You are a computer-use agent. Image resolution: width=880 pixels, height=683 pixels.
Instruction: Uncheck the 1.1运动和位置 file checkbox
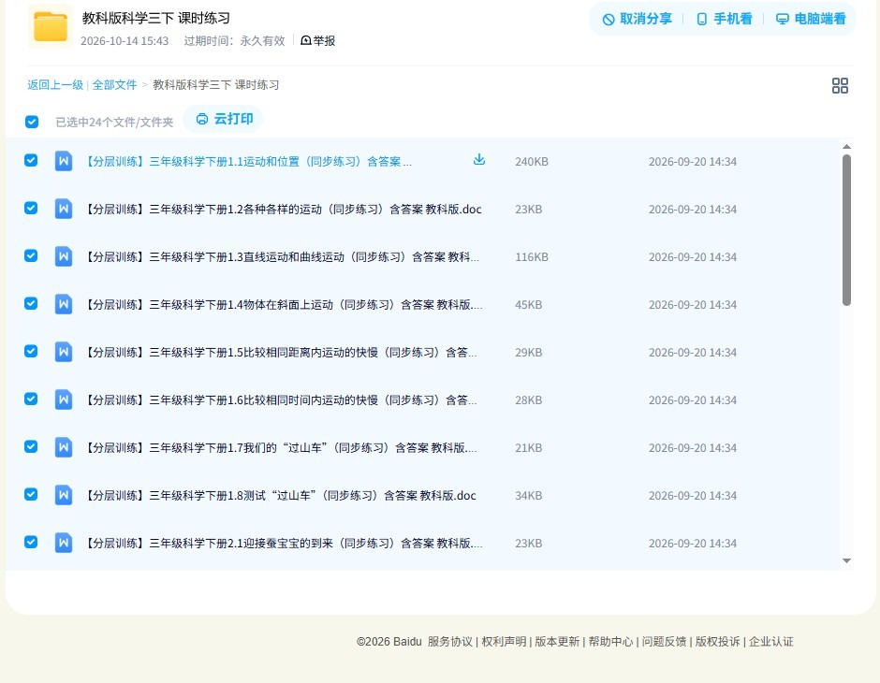[31, 160]
